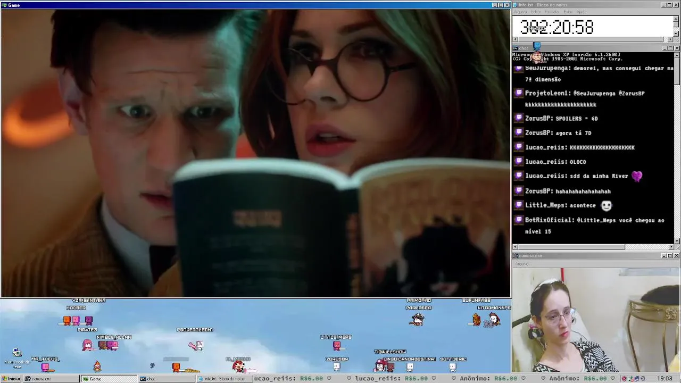Image resolution: width=681 pixels, height=383 pixels.
Task: Switch to Game in the taskbar
Action: pos(109,379)
